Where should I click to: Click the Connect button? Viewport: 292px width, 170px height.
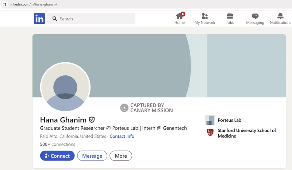point(57,156)
